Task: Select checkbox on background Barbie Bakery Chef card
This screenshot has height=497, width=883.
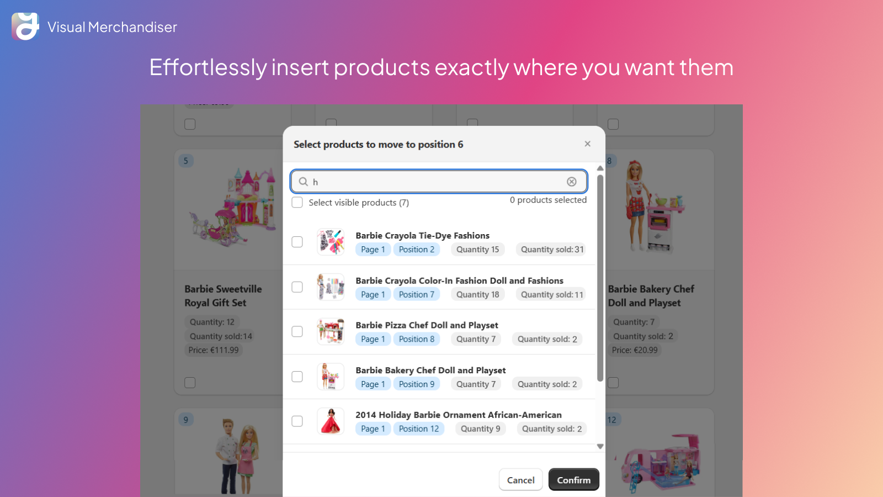Action: [613, 383]
